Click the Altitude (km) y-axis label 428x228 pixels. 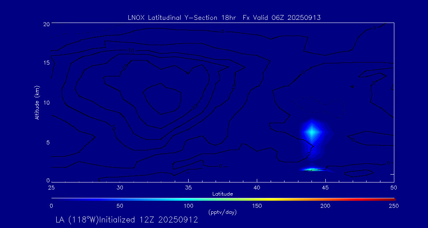pos(37,103)
